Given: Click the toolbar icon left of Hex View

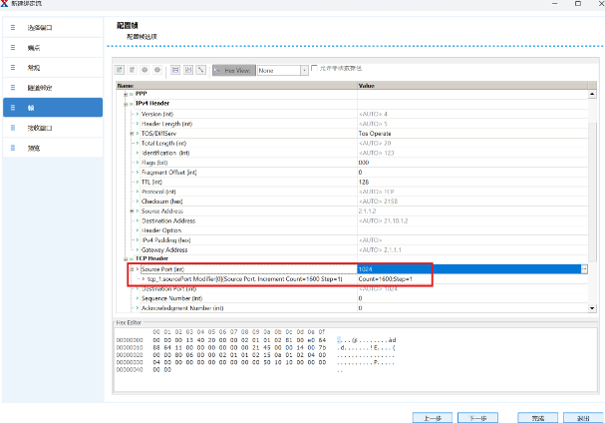Looking at the screenshot, I should point(201,71).
